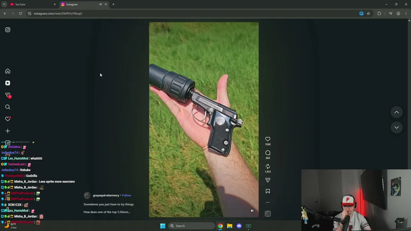Viewport: 411px width, 231px height.
Task: Click the caption line 'Sometimes you just have to try things.'
Action: tap(109, 204)
